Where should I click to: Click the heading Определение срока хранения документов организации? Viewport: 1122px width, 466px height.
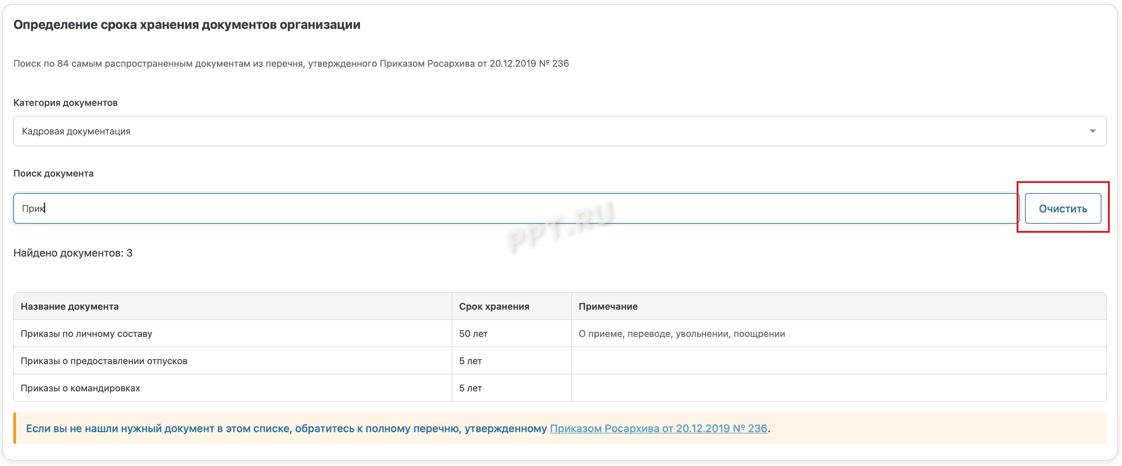tap(187, 25)
